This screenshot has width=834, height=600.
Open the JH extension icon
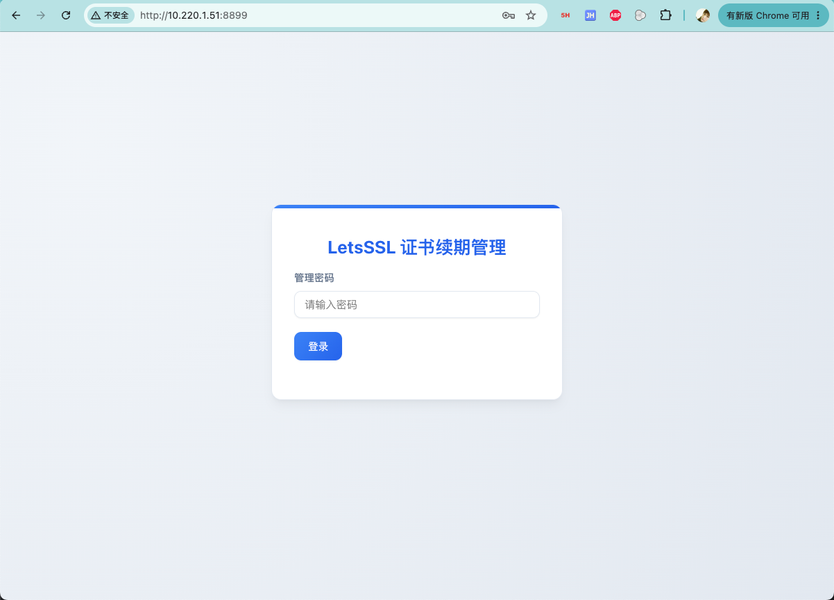(590, 15)
